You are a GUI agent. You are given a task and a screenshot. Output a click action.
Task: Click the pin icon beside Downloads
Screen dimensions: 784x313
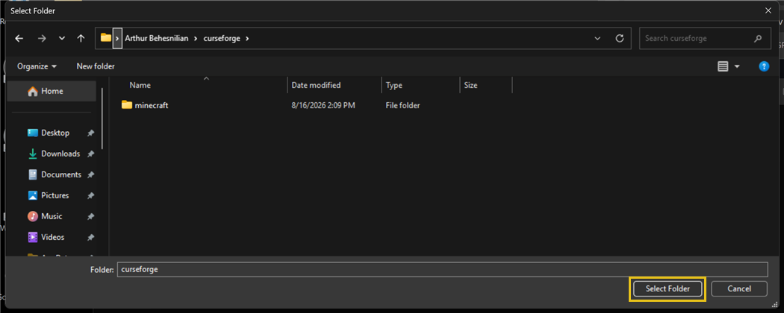(90, 154)
